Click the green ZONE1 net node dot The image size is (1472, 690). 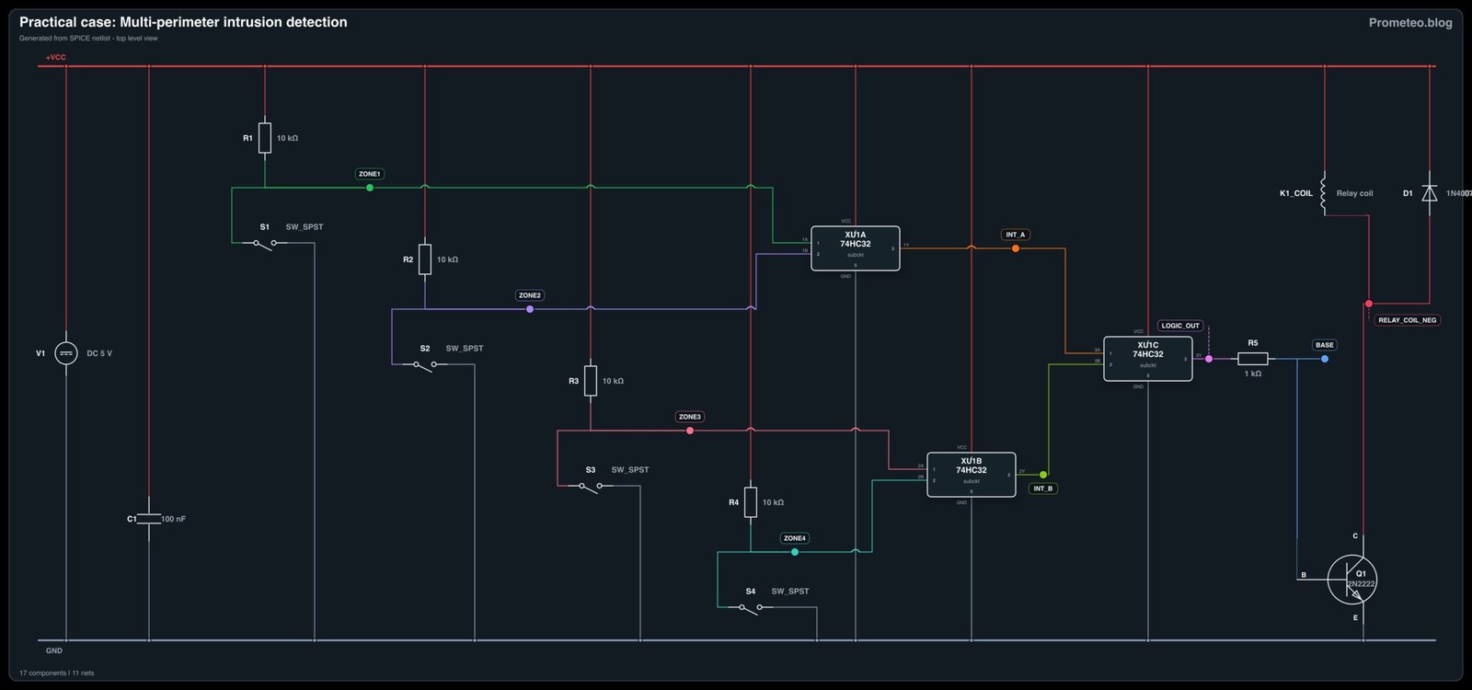coord(370,188)
